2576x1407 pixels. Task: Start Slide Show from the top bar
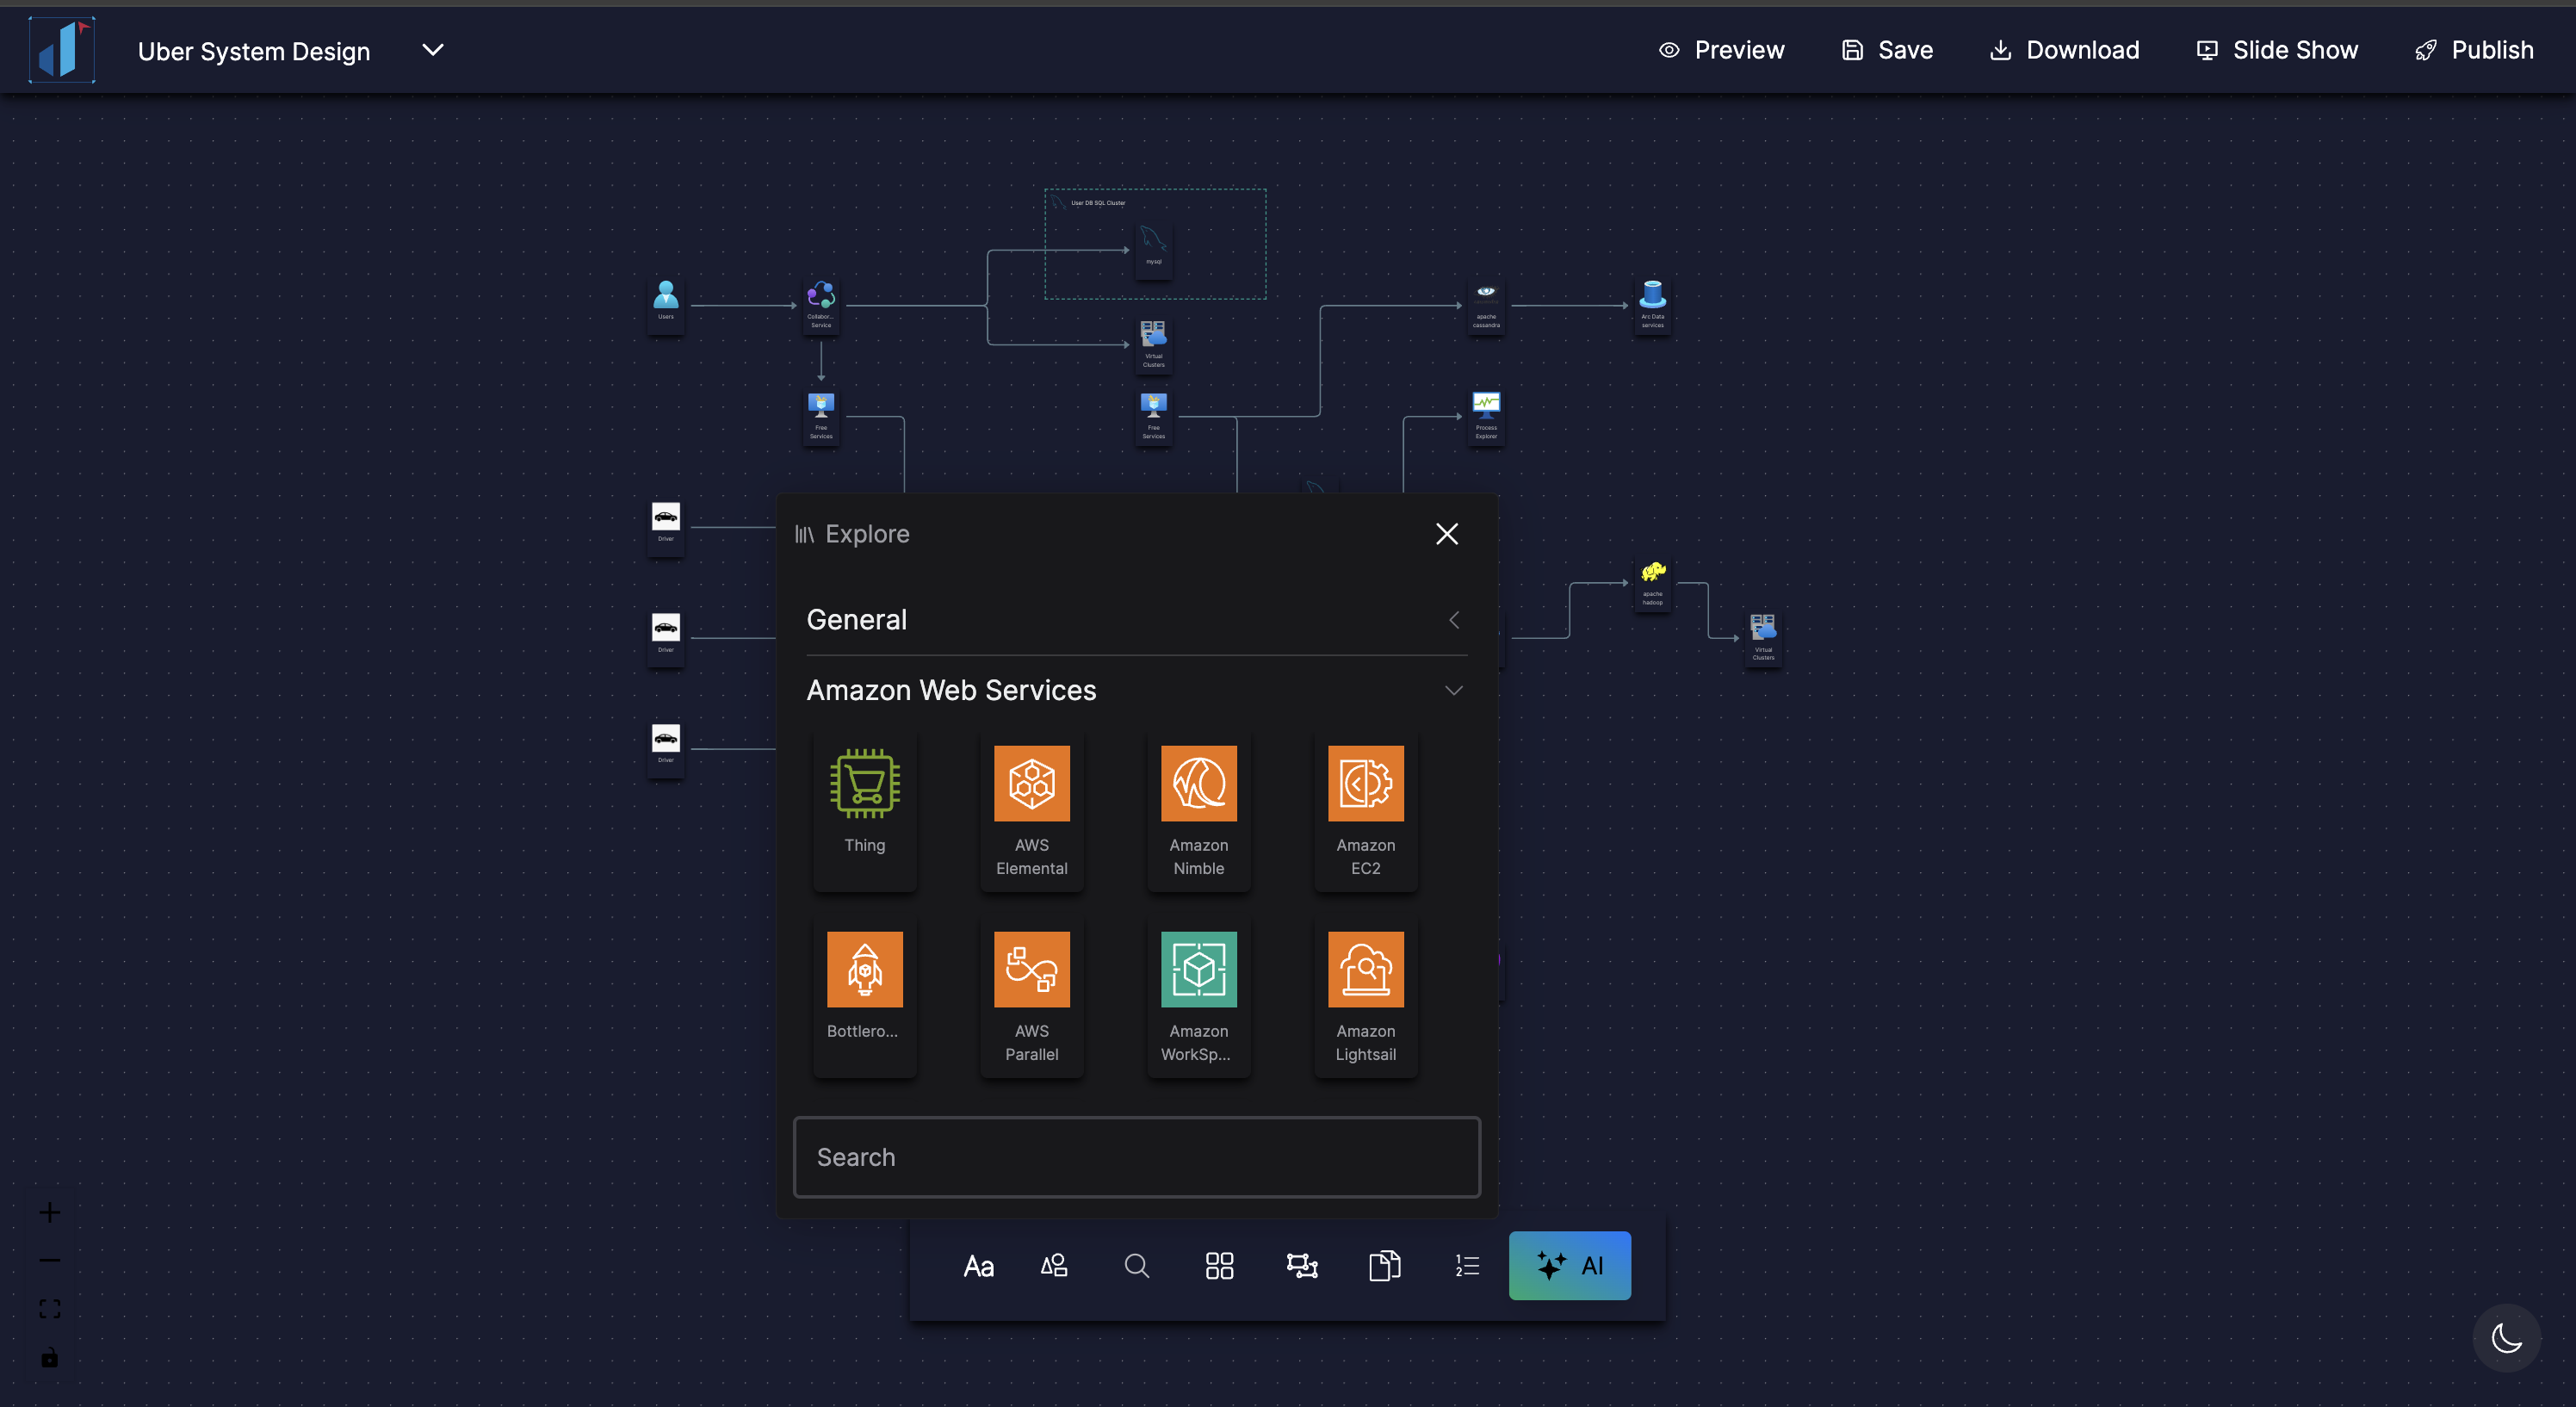coord(2276,50)
